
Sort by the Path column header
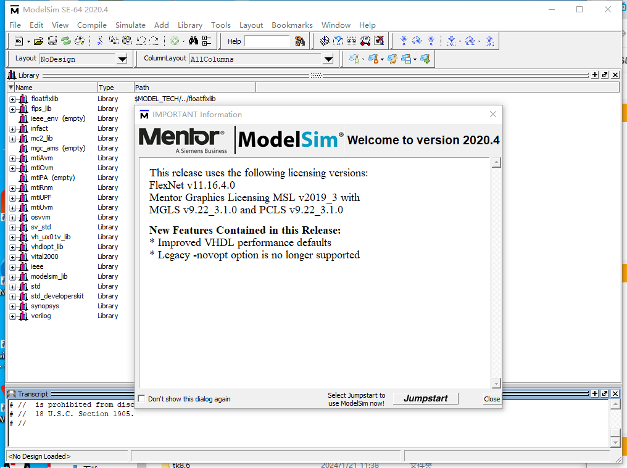pos(195,88)
